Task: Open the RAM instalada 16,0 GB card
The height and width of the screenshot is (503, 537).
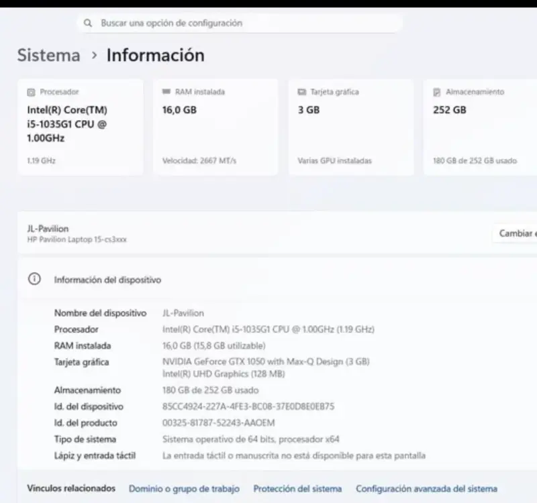Action: coord(215,127)
